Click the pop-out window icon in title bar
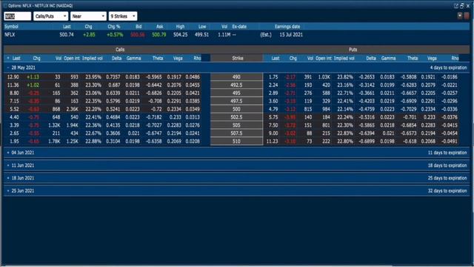Screen dimensions: 474x267 tap(456, 6)
